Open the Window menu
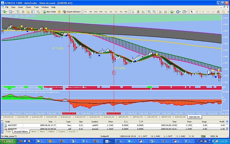This screenshot has height=144, width=230. coord(45,7)
